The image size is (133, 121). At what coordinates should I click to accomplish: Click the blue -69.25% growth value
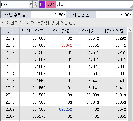pyautogui.click(x=65, y=109)
